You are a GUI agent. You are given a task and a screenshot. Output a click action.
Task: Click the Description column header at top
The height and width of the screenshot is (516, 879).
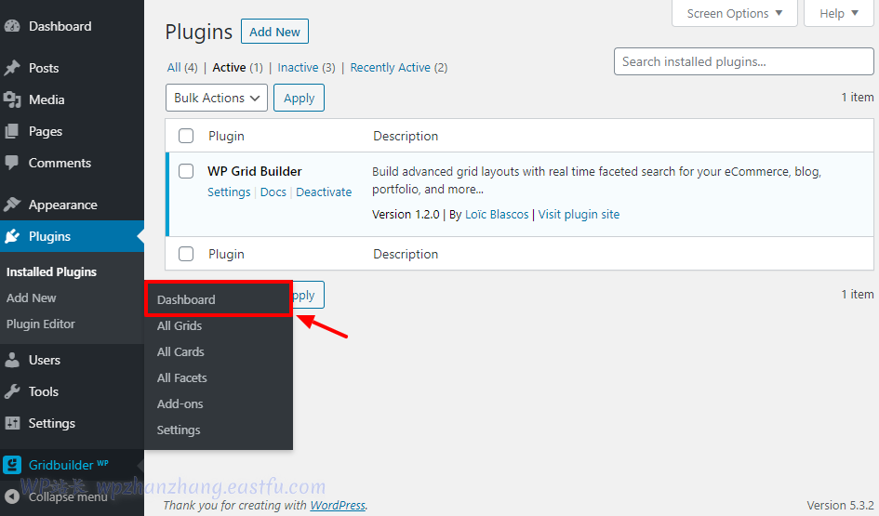[x=406, y=136]
